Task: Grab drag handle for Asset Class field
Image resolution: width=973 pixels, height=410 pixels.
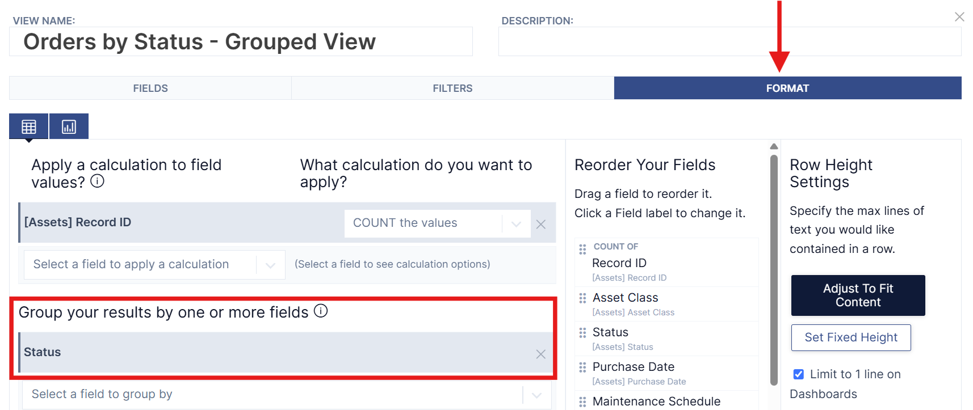Action: (x=582, y=298)
